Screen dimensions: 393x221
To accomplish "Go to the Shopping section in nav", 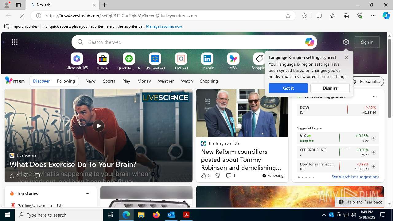I will coord(209,81).
